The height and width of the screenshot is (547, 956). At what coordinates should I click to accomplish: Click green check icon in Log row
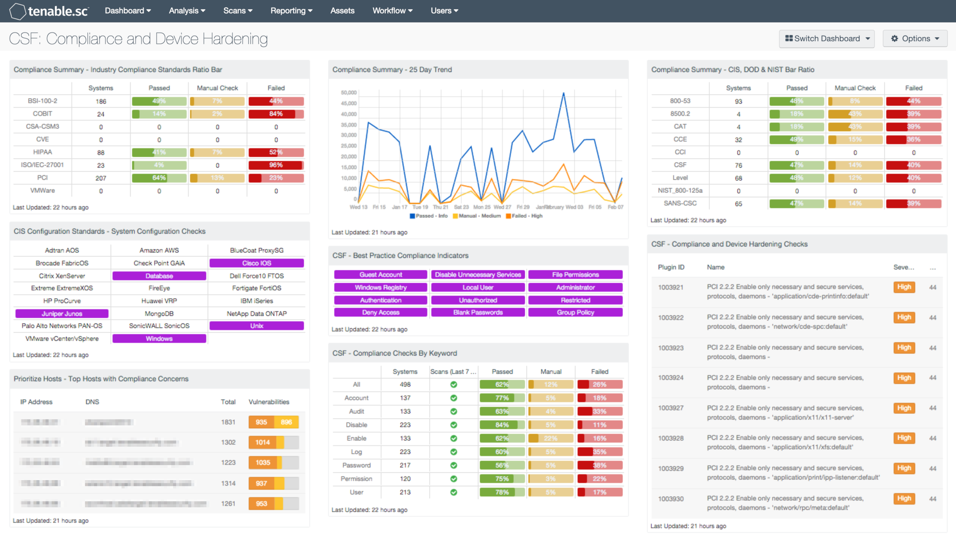[x=454, y=452]
